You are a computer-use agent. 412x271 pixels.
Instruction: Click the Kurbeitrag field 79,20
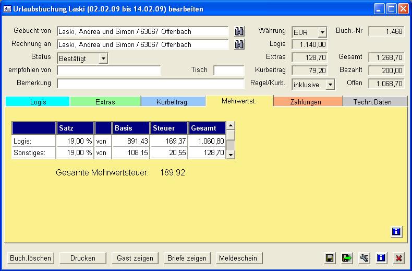[310, 70]
